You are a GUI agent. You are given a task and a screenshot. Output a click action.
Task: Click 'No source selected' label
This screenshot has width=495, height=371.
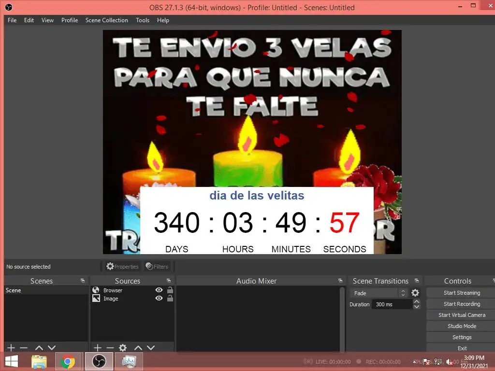point(29,267)
